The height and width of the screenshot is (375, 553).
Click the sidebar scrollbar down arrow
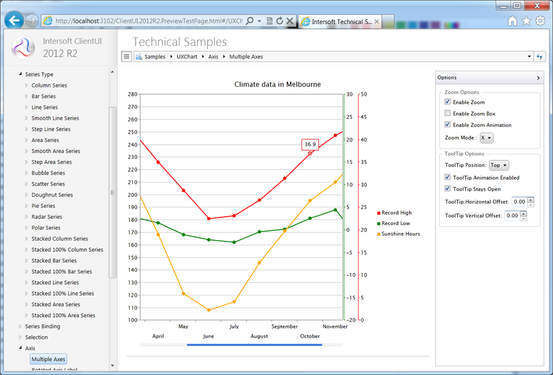click(x=112, y=365)
